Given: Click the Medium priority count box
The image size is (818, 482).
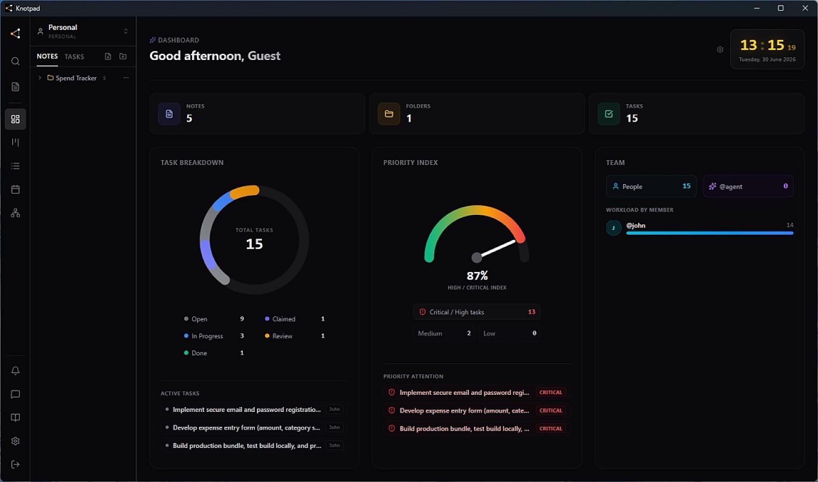Looking at the screenshot, I should [444, 333].
